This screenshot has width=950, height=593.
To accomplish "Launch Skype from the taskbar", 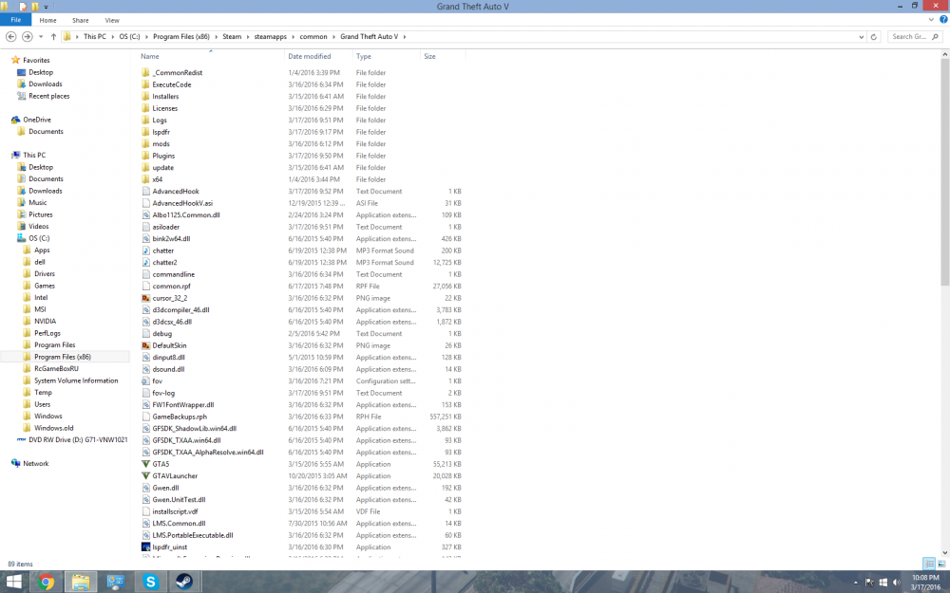I will coord(150,581).
